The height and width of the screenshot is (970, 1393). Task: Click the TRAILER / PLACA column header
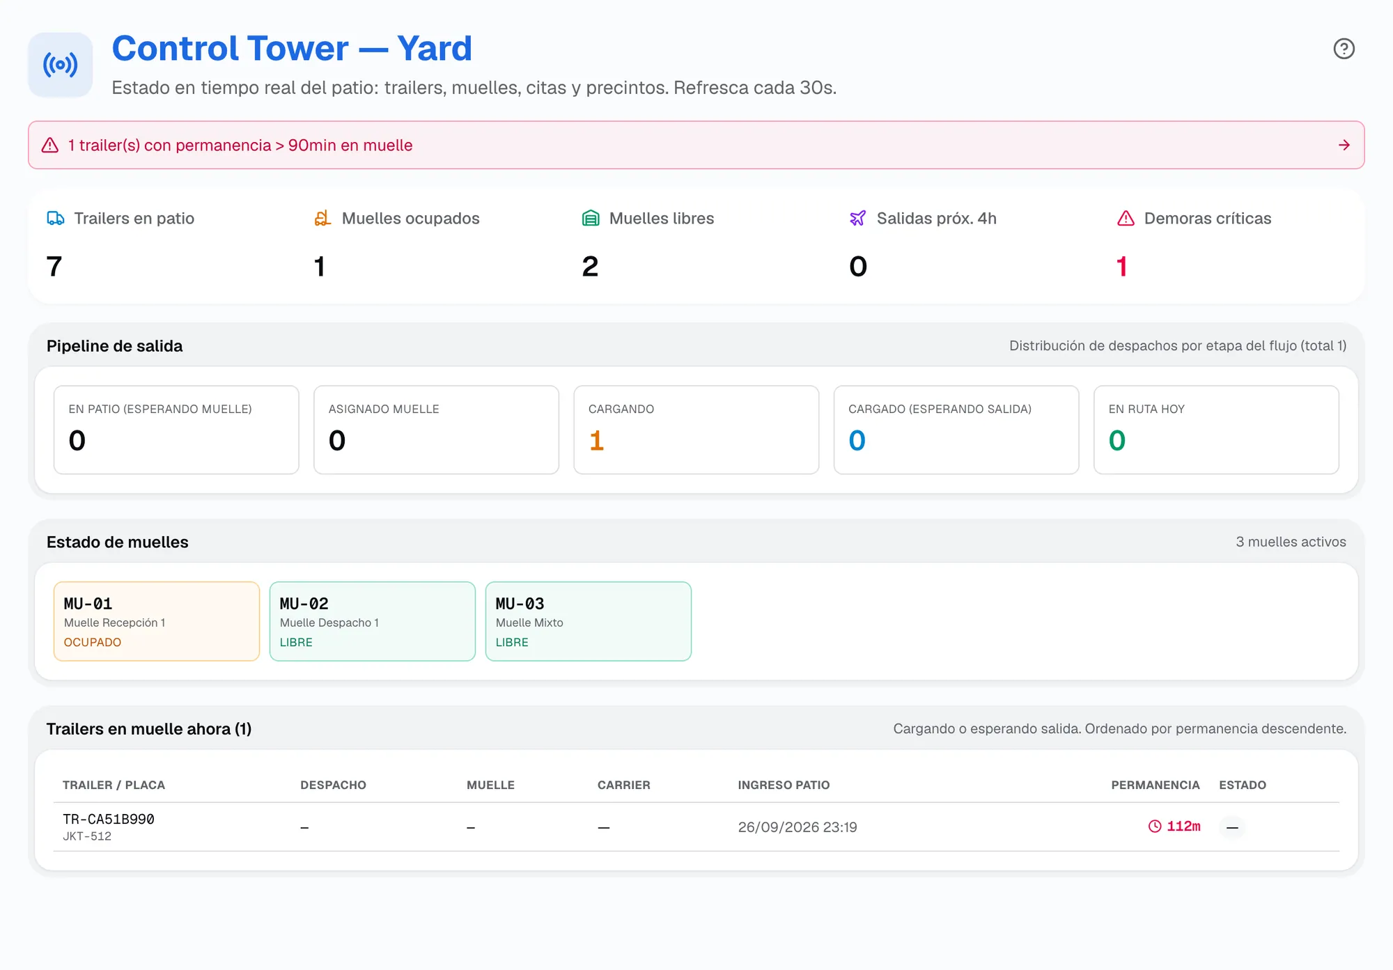click(x=114, y=785)
